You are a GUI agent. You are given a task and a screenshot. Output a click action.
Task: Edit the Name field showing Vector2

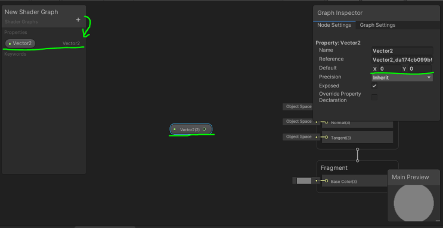tap(402, 51)
